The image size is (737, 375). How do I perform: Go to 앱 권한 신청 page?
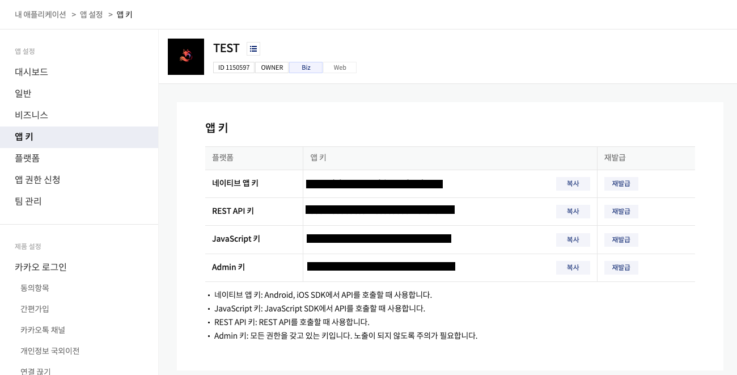[79, 180]
